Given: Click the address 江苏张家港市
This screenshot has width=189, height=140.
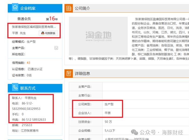Looking at the screenshot, I should [x=30, y=131].
